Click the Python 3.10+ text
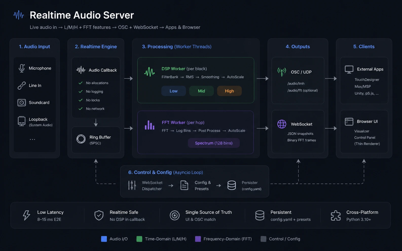Image resolution: width=402 pixels, height=251 pixels. click(359, 219)
